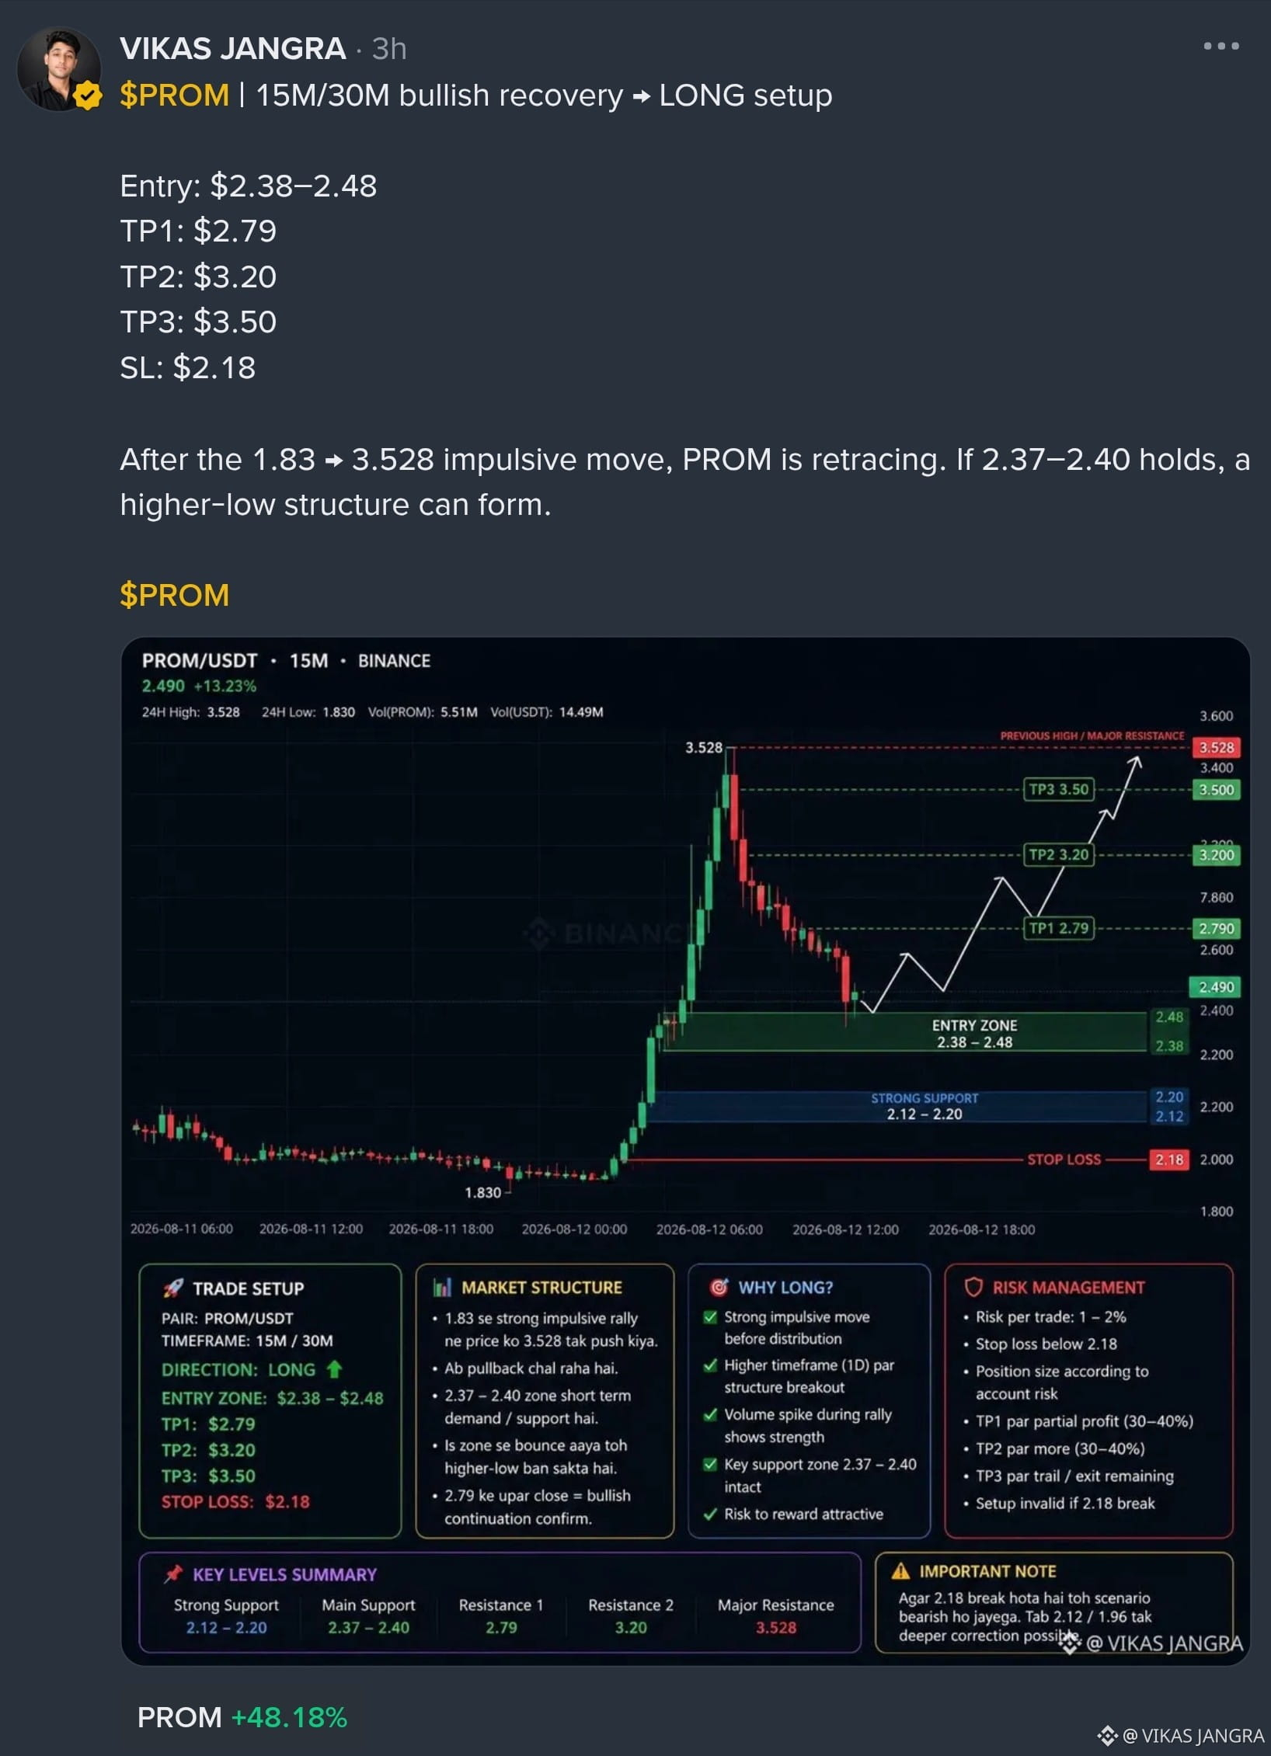
Task: Click the headline text '15M/30M bullish recovery → LONG setup'
Action: [x=544, y=96]
